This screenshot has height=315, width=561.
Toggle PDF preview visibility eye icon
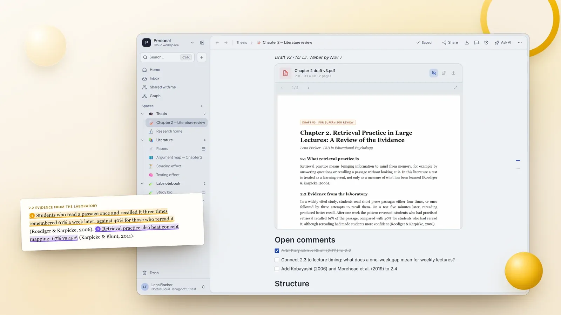click(434, 73)
